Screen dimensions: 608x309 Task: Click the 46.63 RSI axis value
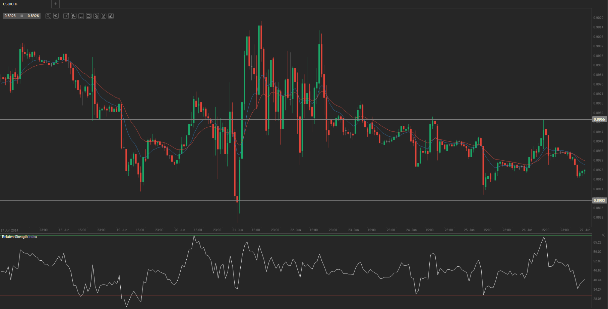coord(597,270)
